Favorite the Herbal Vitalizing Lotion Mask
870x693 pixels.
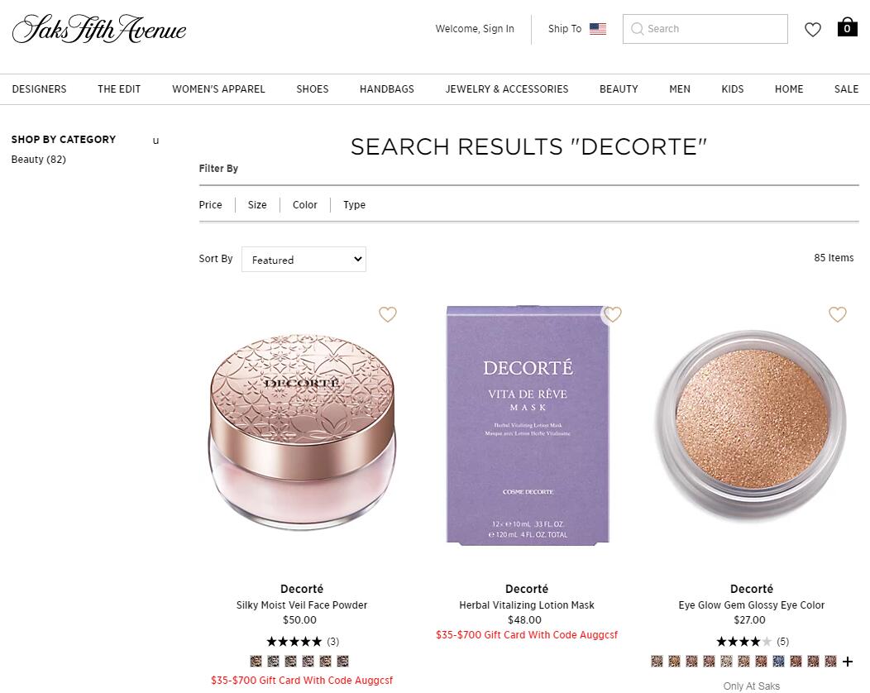click(613, 314)
